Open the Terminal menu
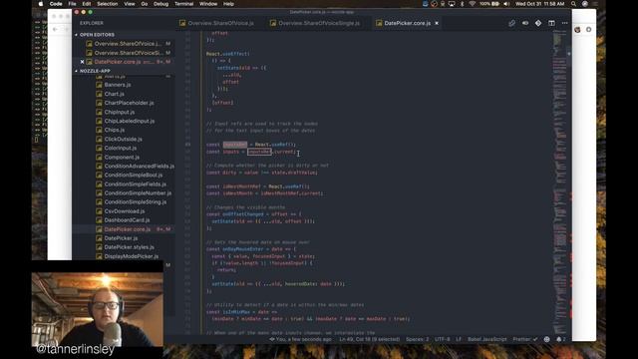638x359 pixels. pyautogui.click(x=183, y=4)
